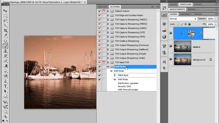Viewport: 219px width, 123px height.
Task: Select the Path Selection tool
Action: pyautogui.click(x=5, y=91)
